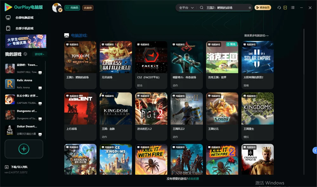Viewport: 317px width, 187px height.
Task: Open the CS2 (FACEIT平台) game card
Action: pyautogui.click(x=151, y=65)
